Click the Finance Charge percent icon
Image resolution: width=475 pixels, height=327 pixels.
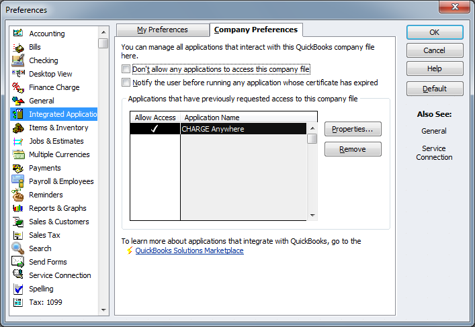coord(18,87)
